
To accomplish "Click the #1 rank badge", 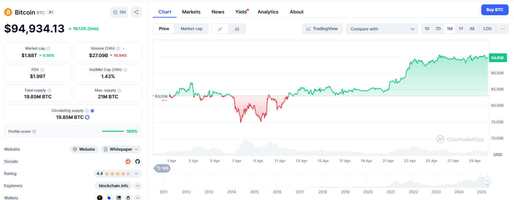I will (x=51, y=12).
